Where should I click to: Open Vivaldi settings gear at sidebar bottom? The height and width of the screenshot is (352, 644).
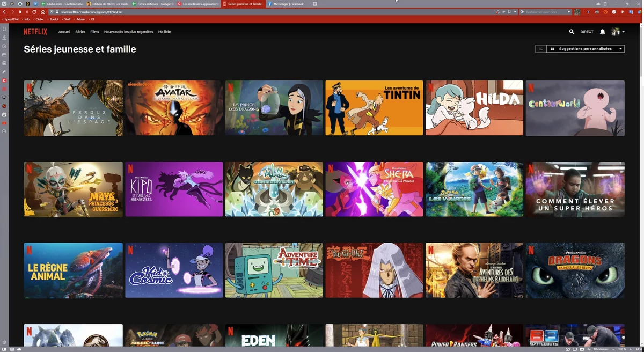click(x=4, y=342)
